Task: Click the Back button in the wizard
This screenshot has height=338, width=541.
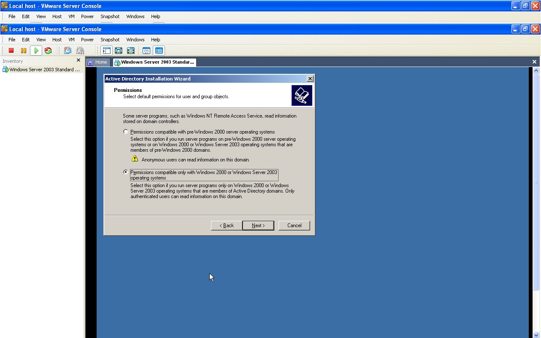Action: tap(227, 225)
